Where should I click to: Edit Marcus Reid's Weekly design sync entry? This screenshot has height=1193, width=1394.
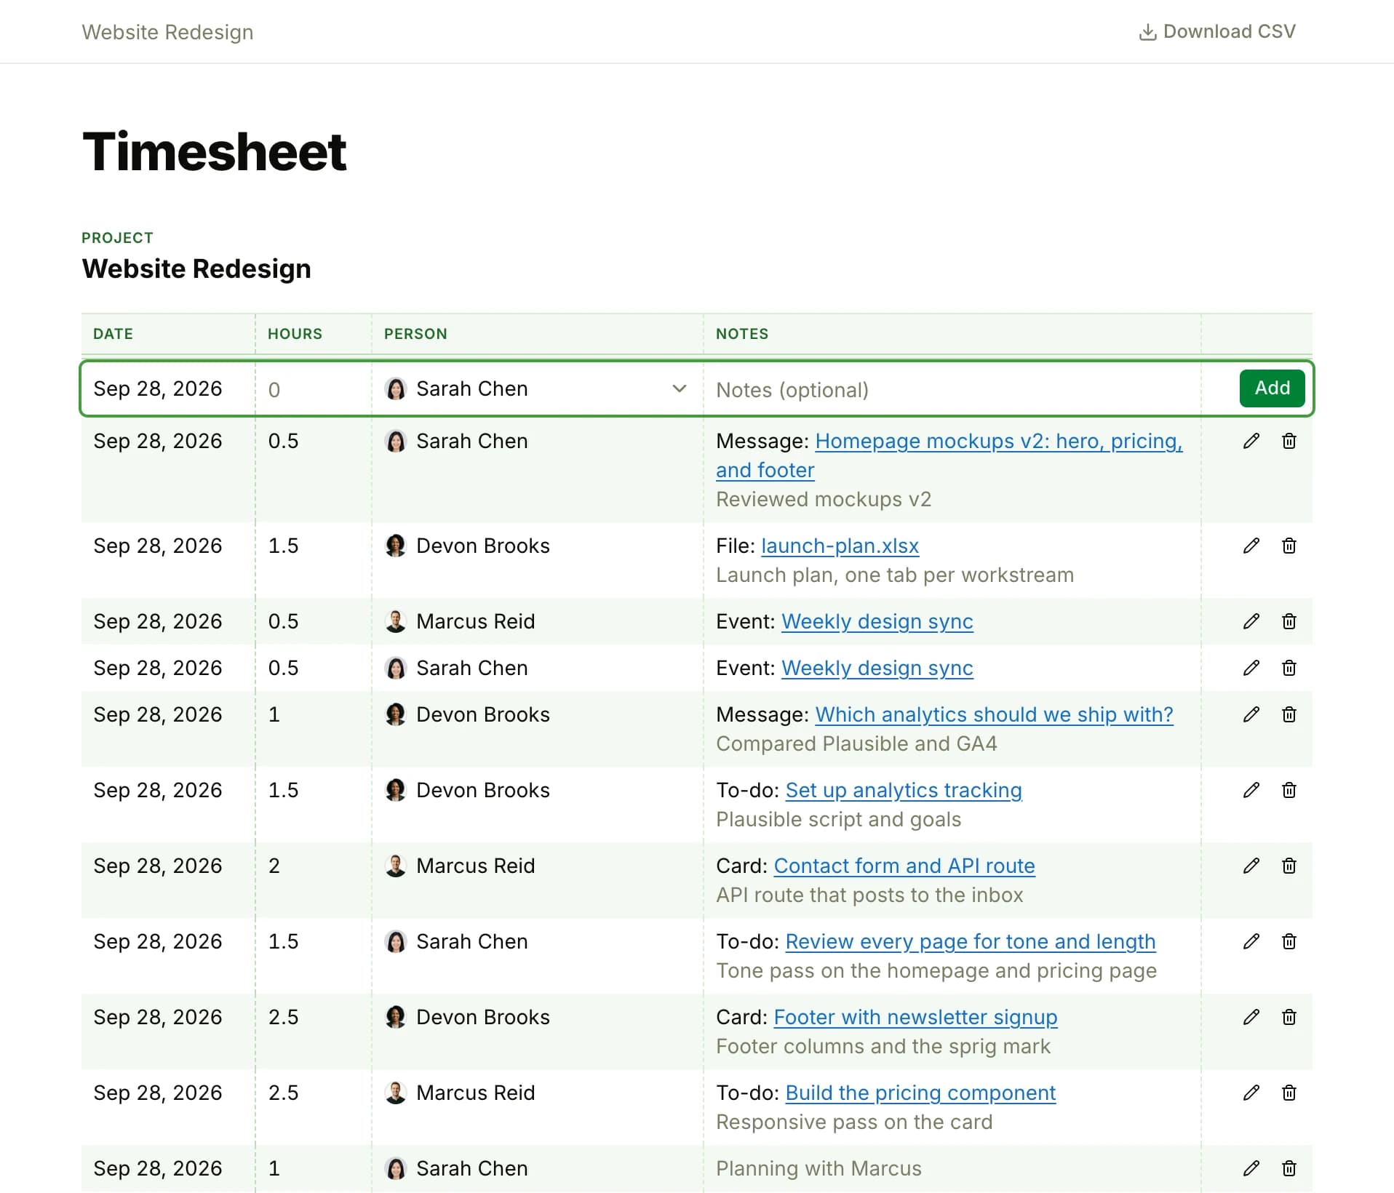point(1251,621)
